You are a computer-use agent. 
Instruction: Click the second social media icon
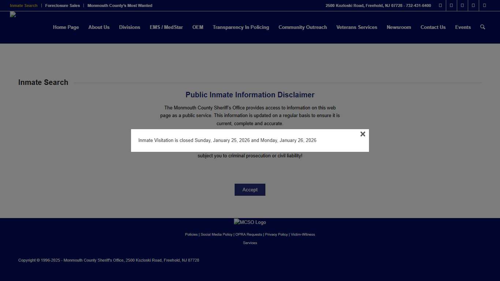point(451,5)
